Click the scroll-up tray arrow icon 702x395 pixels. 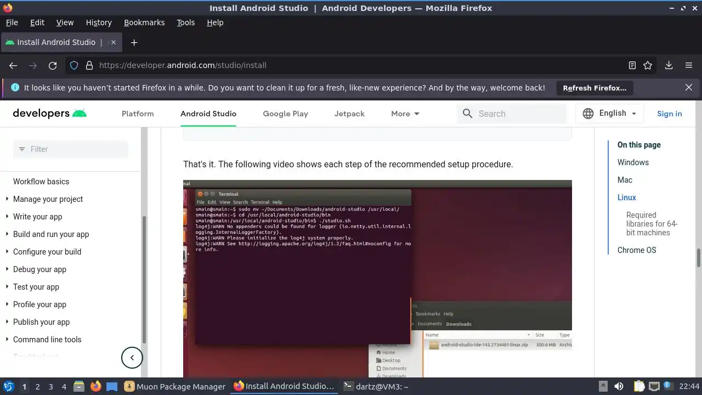point(603,386)
